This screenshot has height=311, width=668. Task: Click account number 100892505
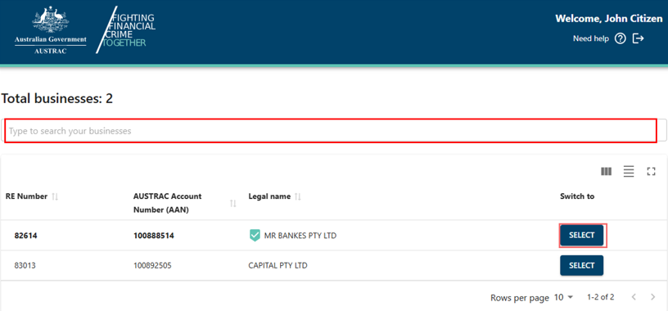pos(152,265)
